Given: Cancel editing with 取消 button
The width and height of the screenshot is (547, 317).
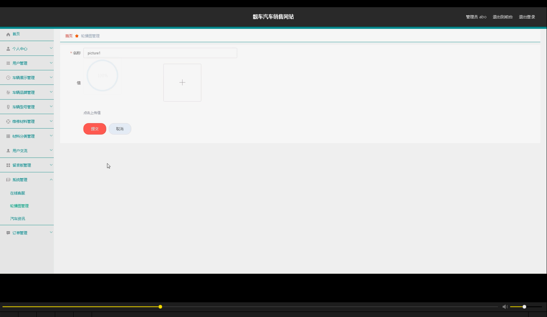Looking at the screenshot, I should [120, 129].
